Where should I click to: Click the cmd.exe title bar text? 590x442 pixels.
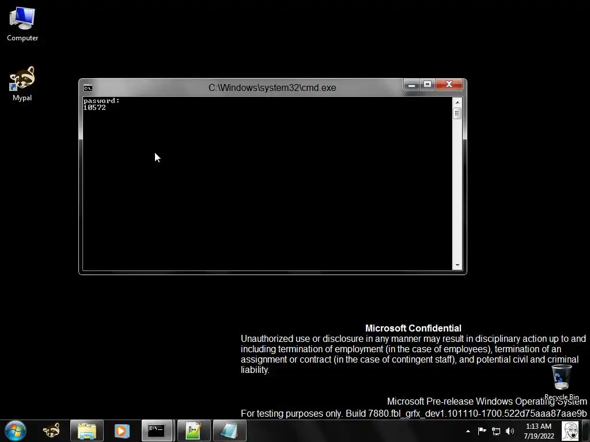(272, 87)
